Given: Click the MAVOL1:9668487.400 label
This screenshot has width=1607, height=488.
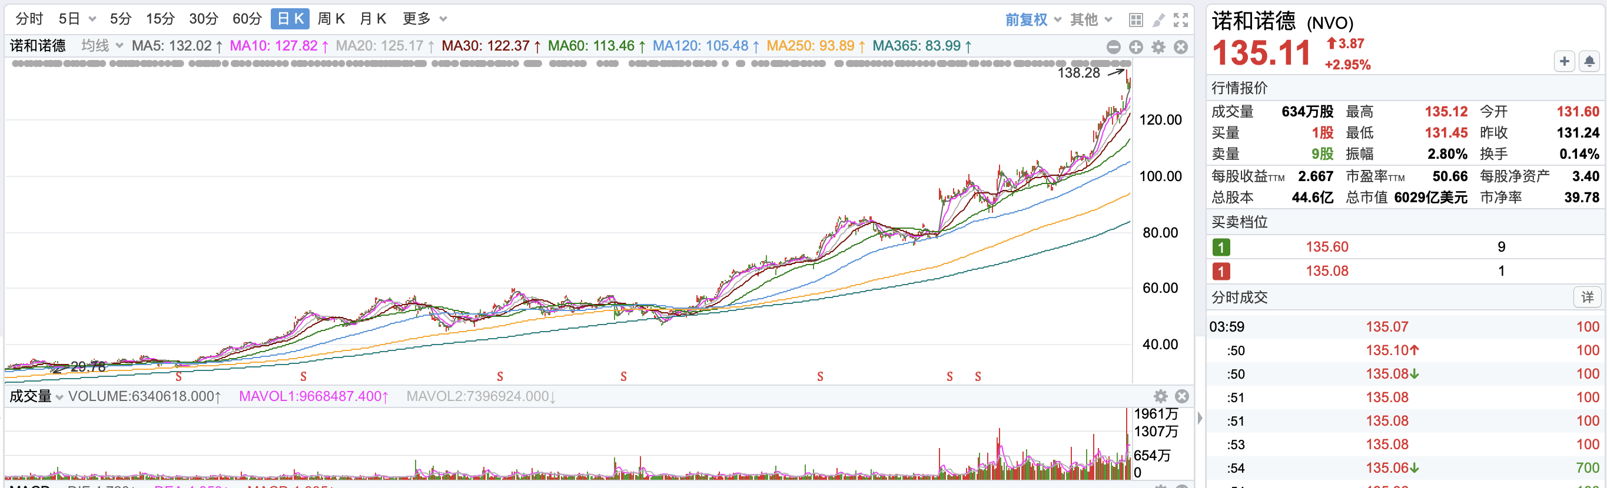Looking at the screenshot, I should [x=314, y=396].
